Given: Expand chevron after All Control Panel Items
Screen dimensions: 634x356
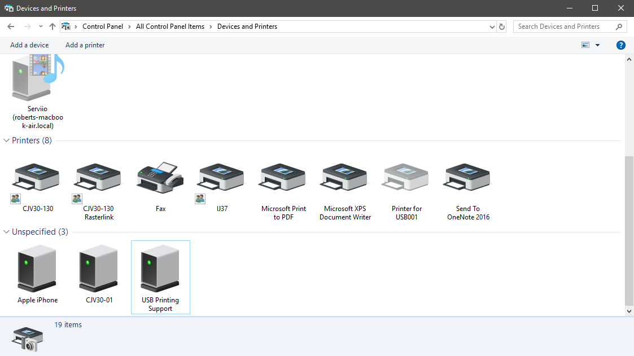Looking at the screenshot, I should 211,27.
